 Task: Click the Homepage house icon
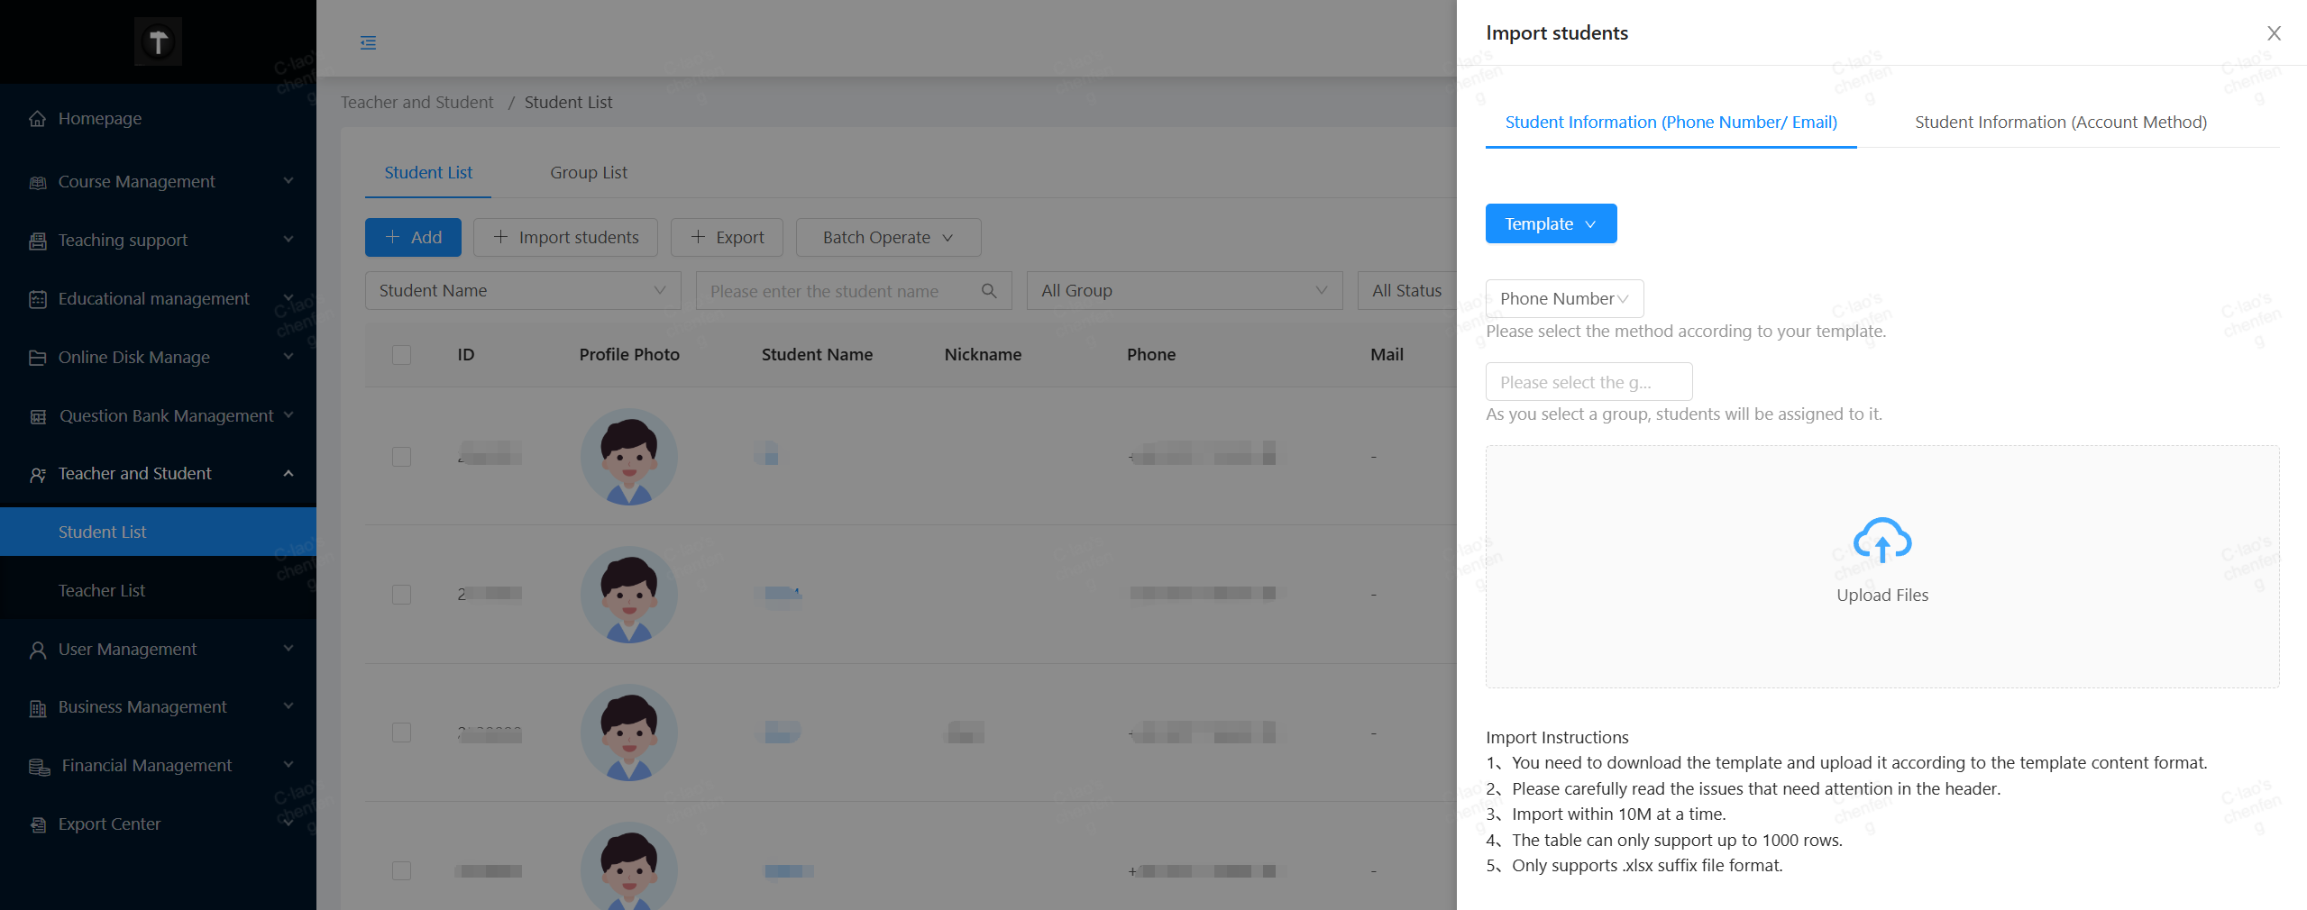pos(37,119)
